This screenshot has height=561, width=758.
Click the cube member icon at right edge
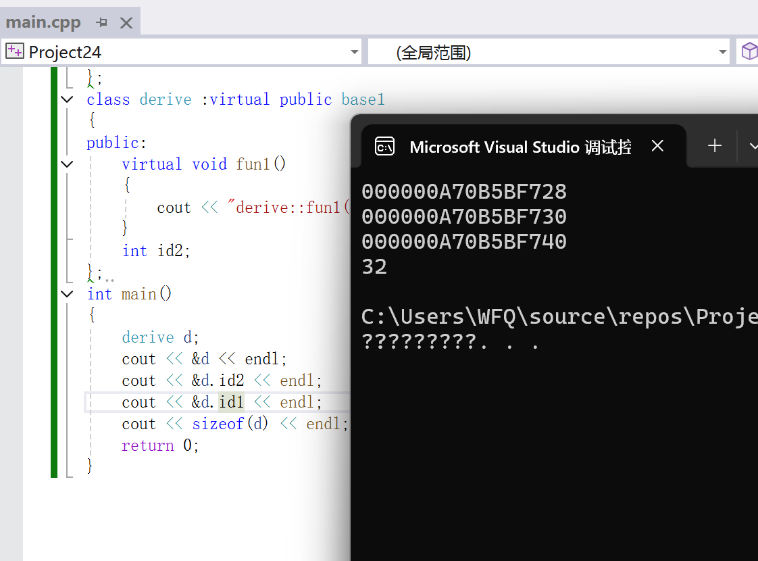point(749,51)
